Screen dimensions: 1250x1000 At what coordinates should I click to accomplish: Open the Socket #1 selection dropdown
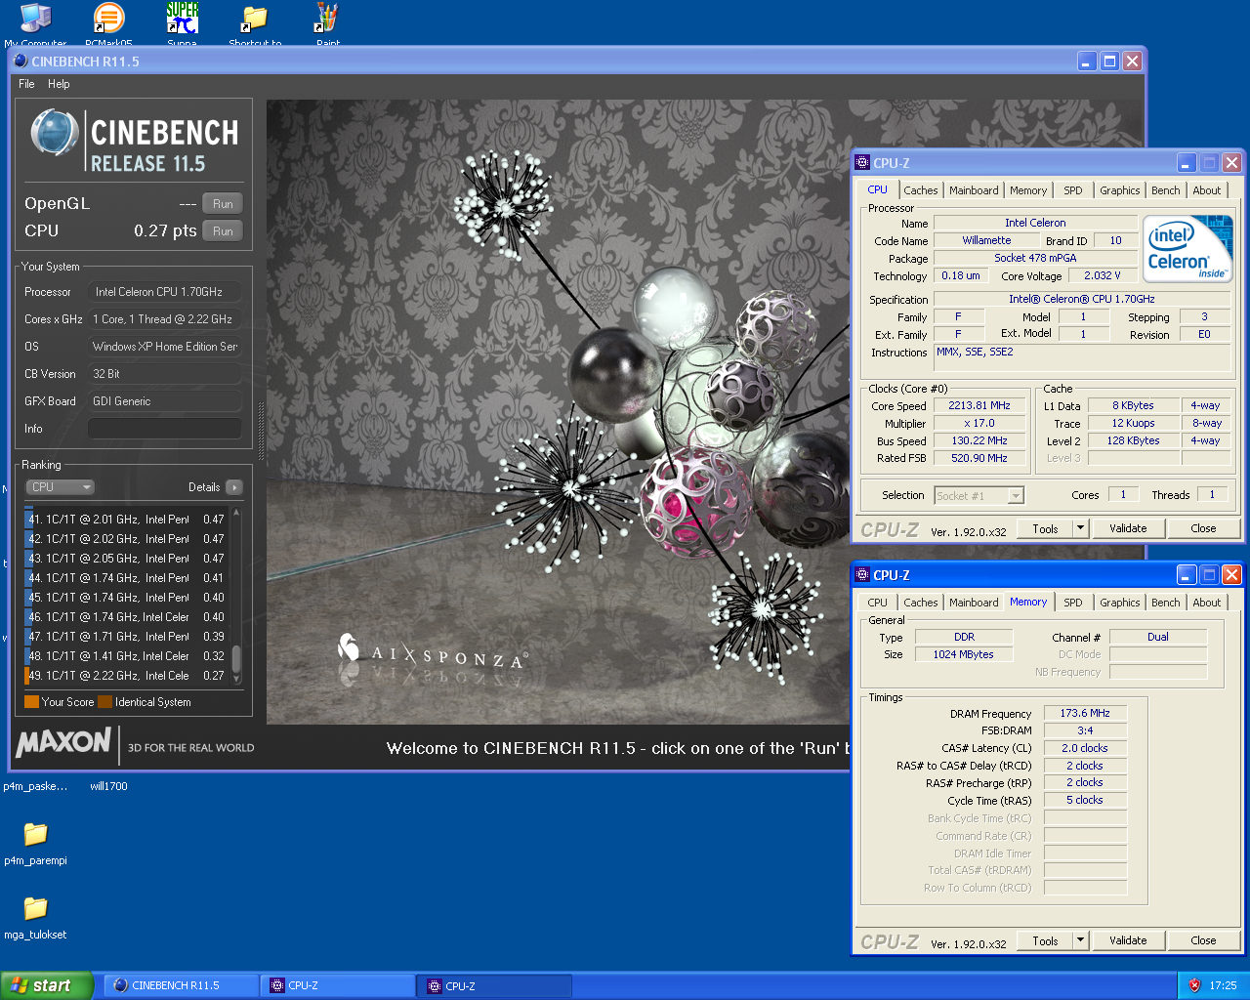pyautogui.click(x=979, y=496)
